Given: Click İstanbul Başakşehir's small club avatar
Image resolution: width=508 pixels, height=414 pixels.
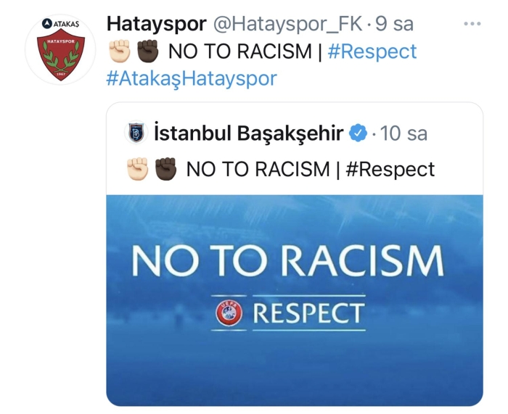Looking at the screenshot, I should point(136,133).
